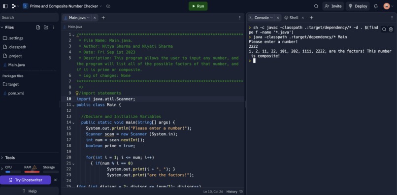Screen dimensions: 397x195
Task: Search the console output
Action: [384, 30]
